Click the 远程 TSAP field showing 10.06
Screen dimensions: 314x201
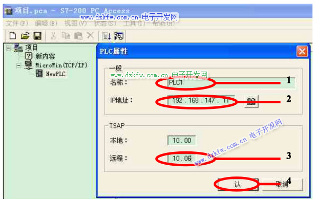181,159
